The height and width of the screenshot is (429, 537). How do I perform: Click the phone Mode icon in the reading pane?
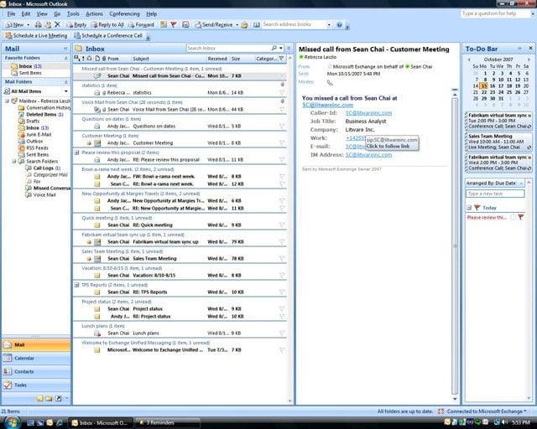[x=330, y=82]
